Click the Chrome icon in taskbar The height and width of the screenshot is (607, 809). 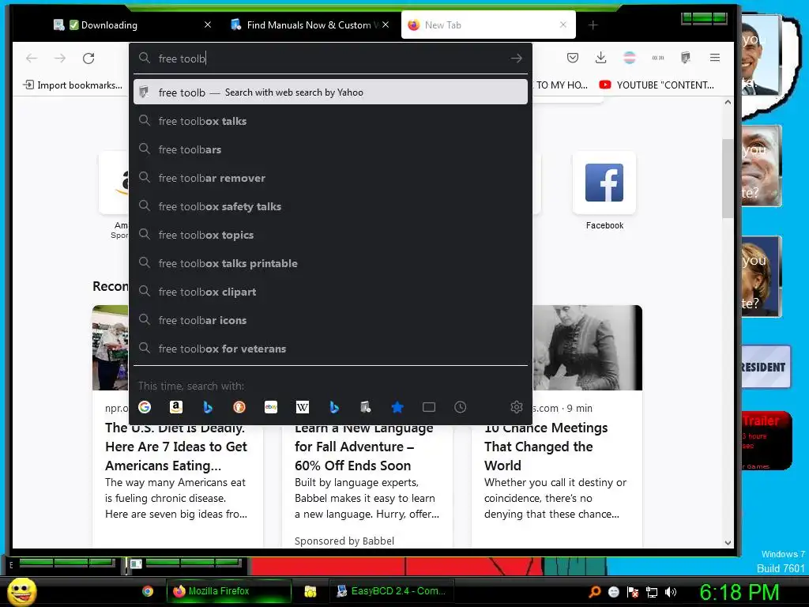(148, 591)
